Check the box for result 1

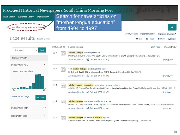54,53
